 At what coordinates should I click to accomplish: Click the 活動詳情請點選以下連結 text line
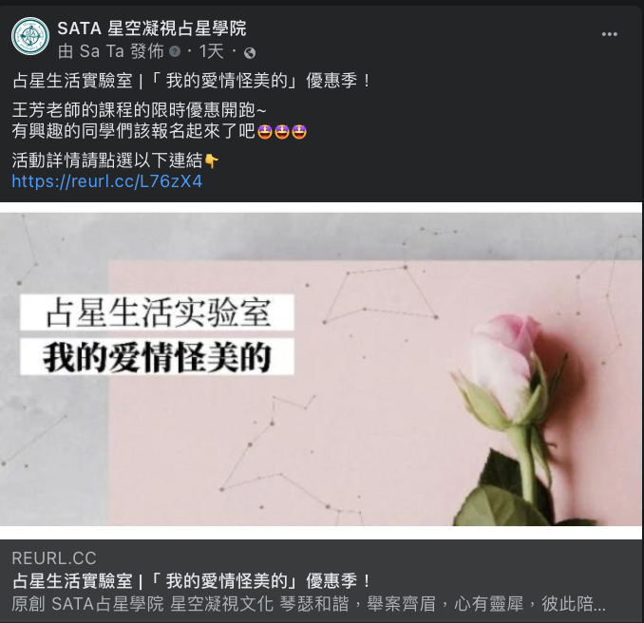point(107,160)
